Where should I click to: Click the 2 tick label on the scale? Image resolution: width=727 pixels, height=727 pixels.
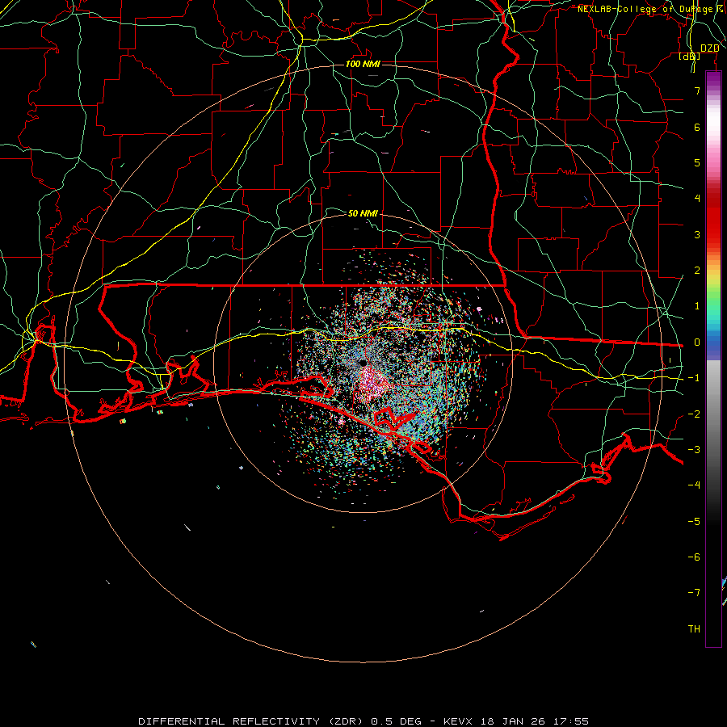pyautogui.click(x=697, y=271)
